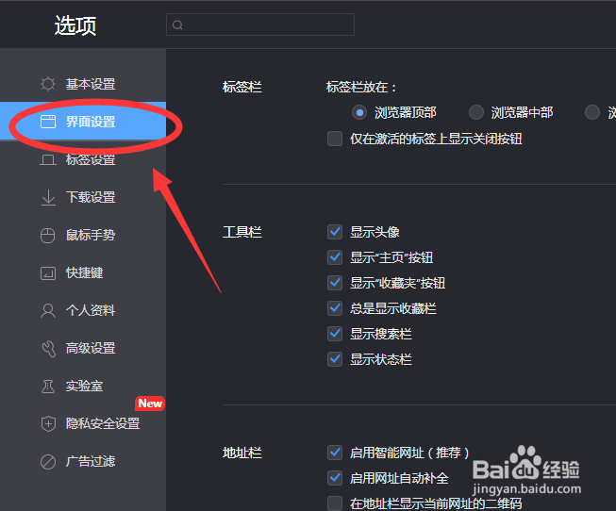The width and height of the screenshot is (616, 511).
Task: Click the wrench icon for 高级设置
Action: click(49, 349)
